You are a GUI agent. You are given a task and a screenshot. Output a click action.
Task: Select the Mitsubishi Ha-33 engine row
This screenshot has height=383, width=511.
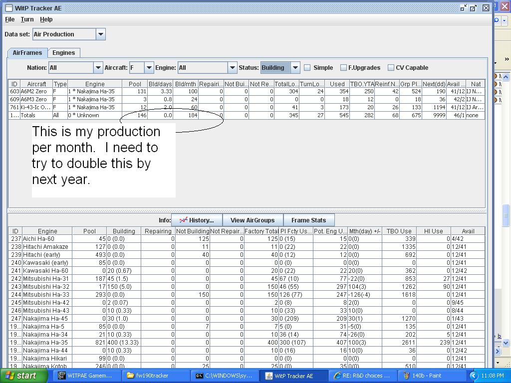click(x=247, y=294)
